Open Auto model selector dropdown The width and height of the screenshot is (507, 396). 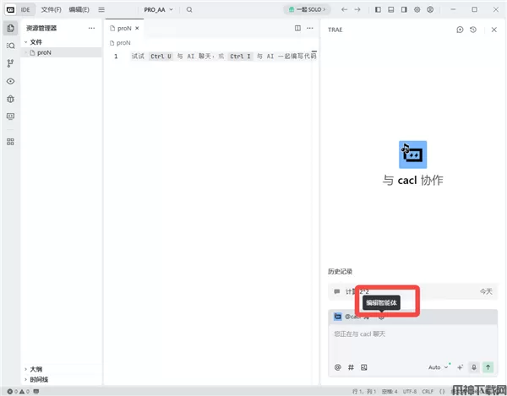click(438, 367)
